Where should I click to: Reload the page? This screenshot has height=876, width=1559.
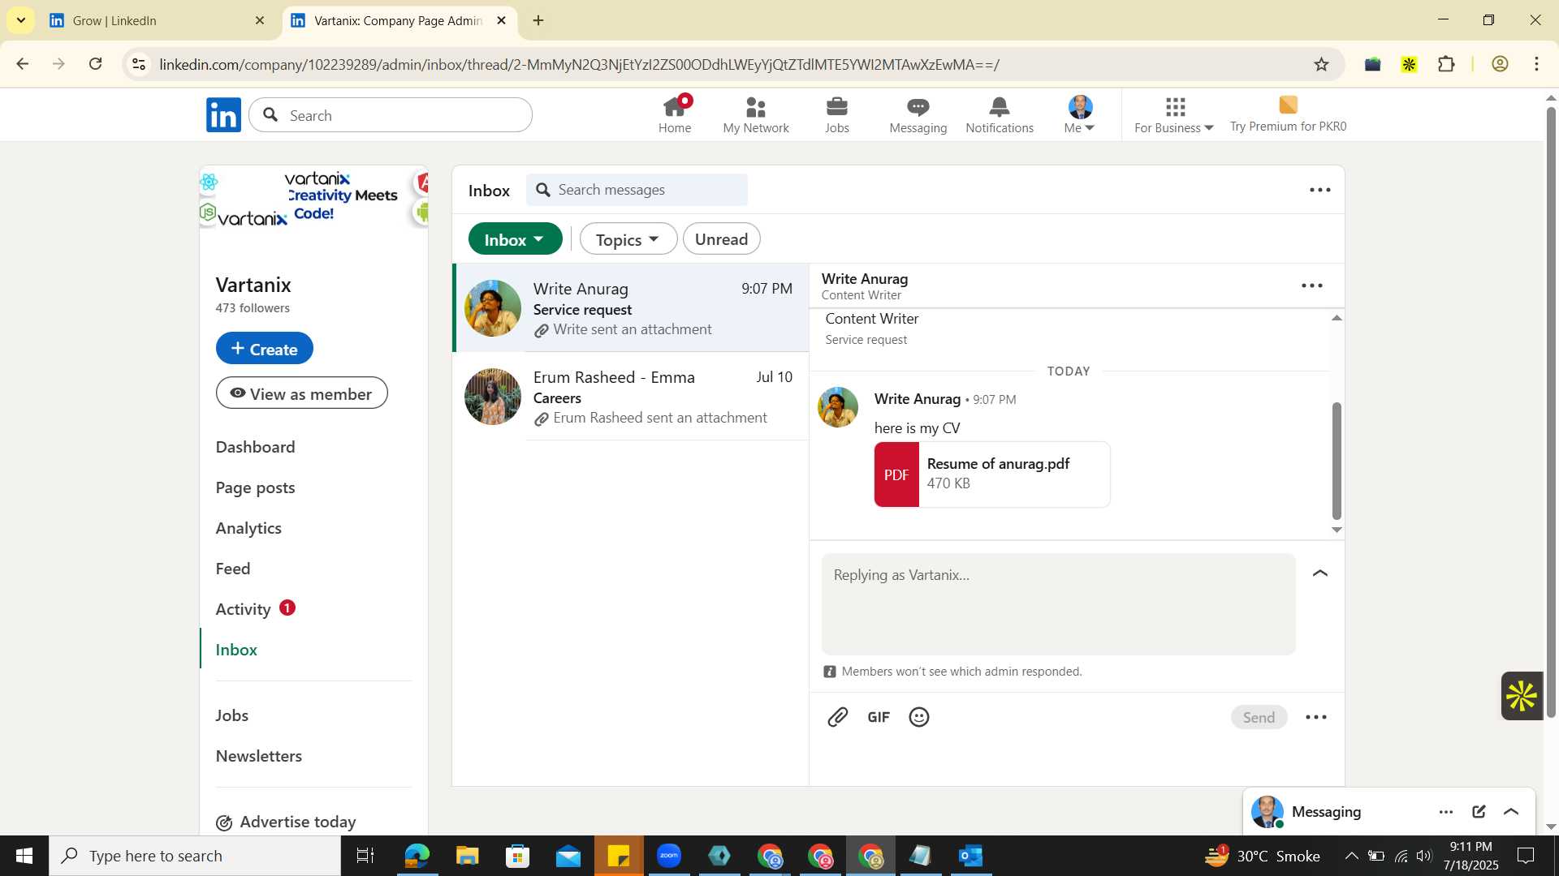click(x=95, y=64)
